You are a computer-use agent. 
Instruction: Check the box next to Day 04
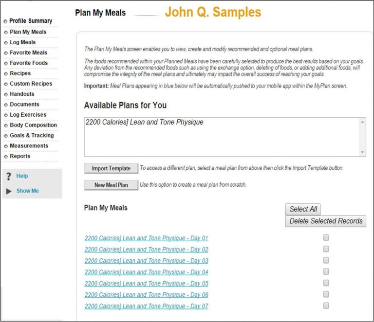coord(326,271)
